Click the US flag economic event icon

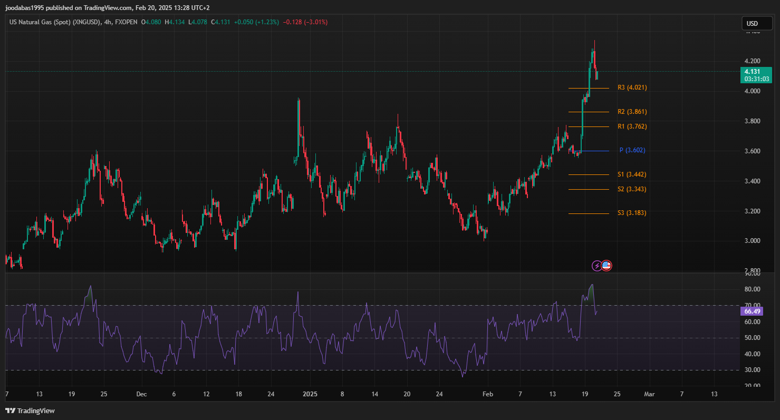606,266
